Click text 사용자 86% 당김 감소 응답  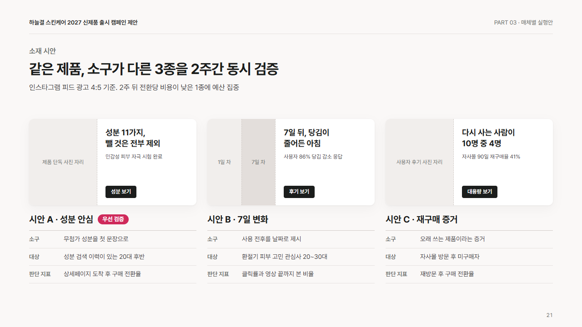pyautogui.click(x=313, y=157)
